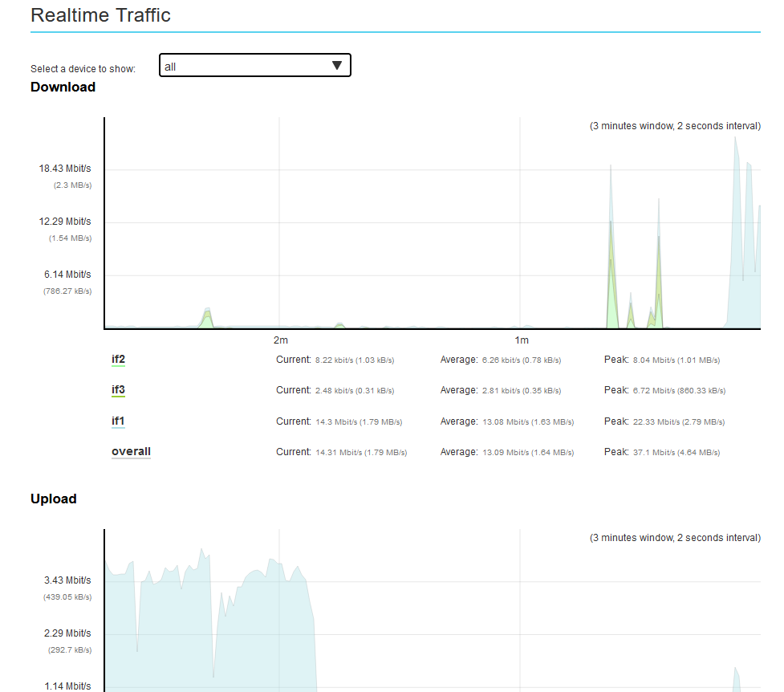
Task: Click the black triangle arrow in device selector
Action: click(x=337, y=66)
